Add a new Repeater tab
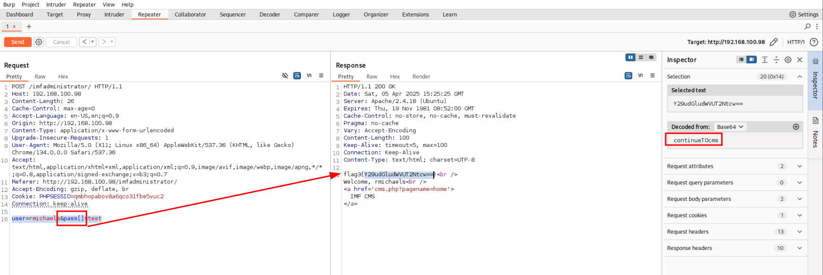823x275 pixels. click(29, 26)
